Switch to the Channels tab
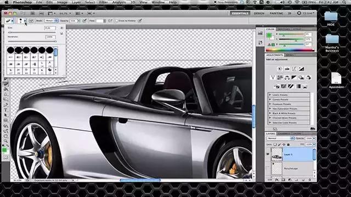351x197 pixels. (x=284, y=134)
